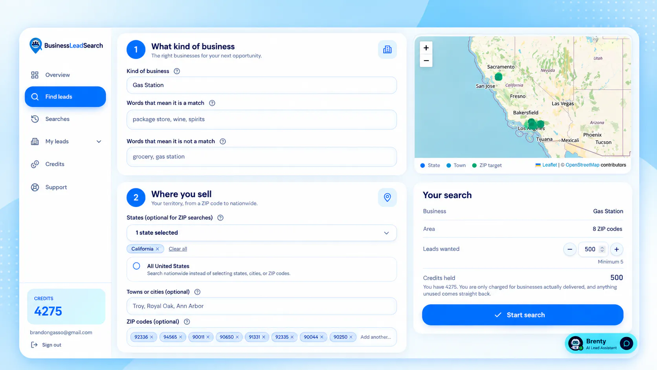Remove the California state chip
The height and width of the screenshot is (370, 657).
(x=158, y=249)
